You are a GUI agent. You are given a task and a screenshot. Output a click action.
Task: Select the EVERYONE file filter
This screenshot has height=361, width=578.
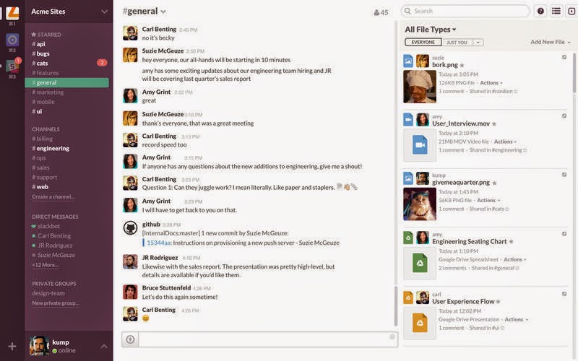click(423, 43)
